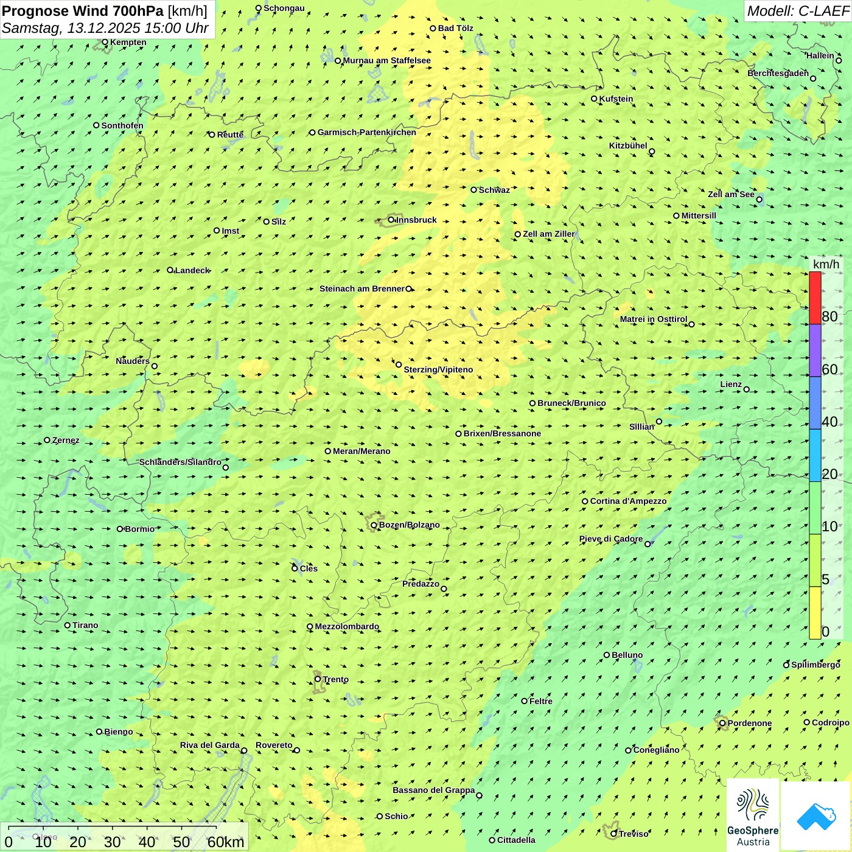The image size is (852, 852).
Task: Click the Zell am See marker
Action: [x=759, y=199]
